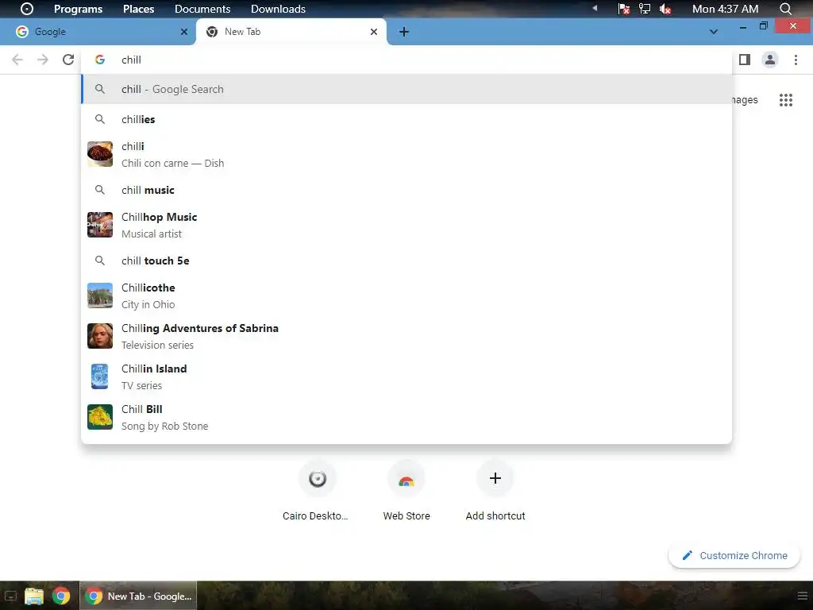
Task: Select Chillhop Music musical artist suggestion
Action: click(x=406, y=225)
